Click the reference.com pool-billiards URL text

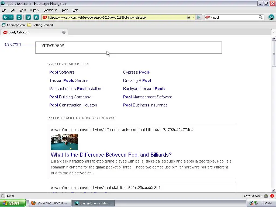pyautogui.click(x=122, y=130)
